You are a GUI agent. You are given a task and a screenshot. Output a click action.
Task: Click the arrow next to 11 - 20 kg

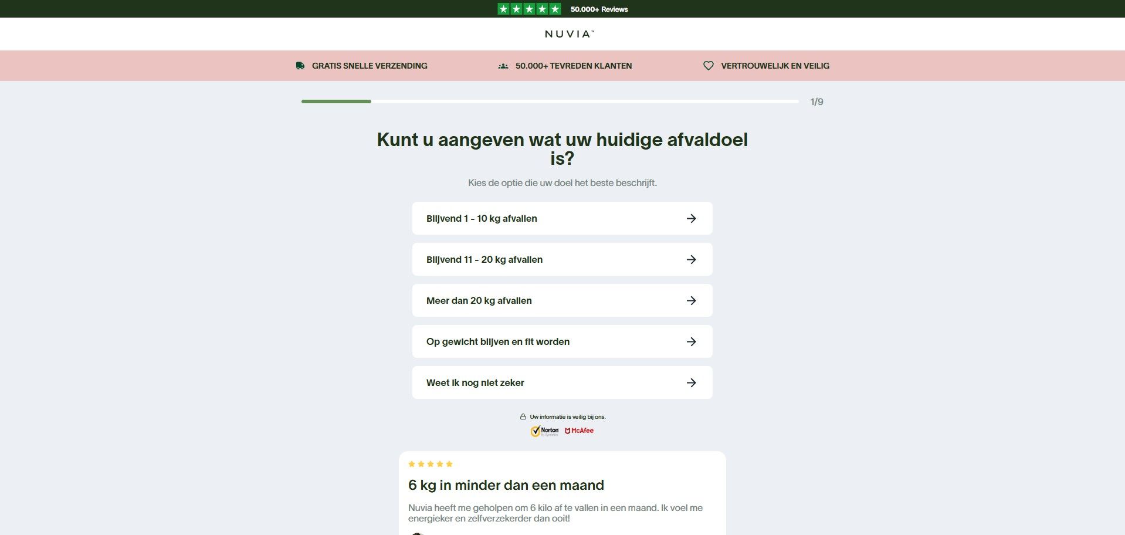click(692, 259)
